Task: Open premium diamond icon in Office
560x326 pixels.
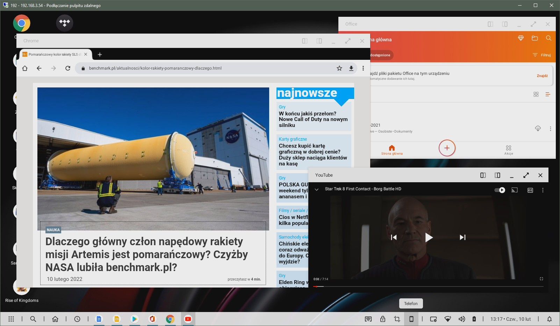Action: tap(521, 38)
